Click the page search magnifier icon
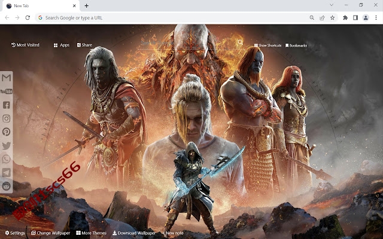383x239 pixels. [241, 42]
